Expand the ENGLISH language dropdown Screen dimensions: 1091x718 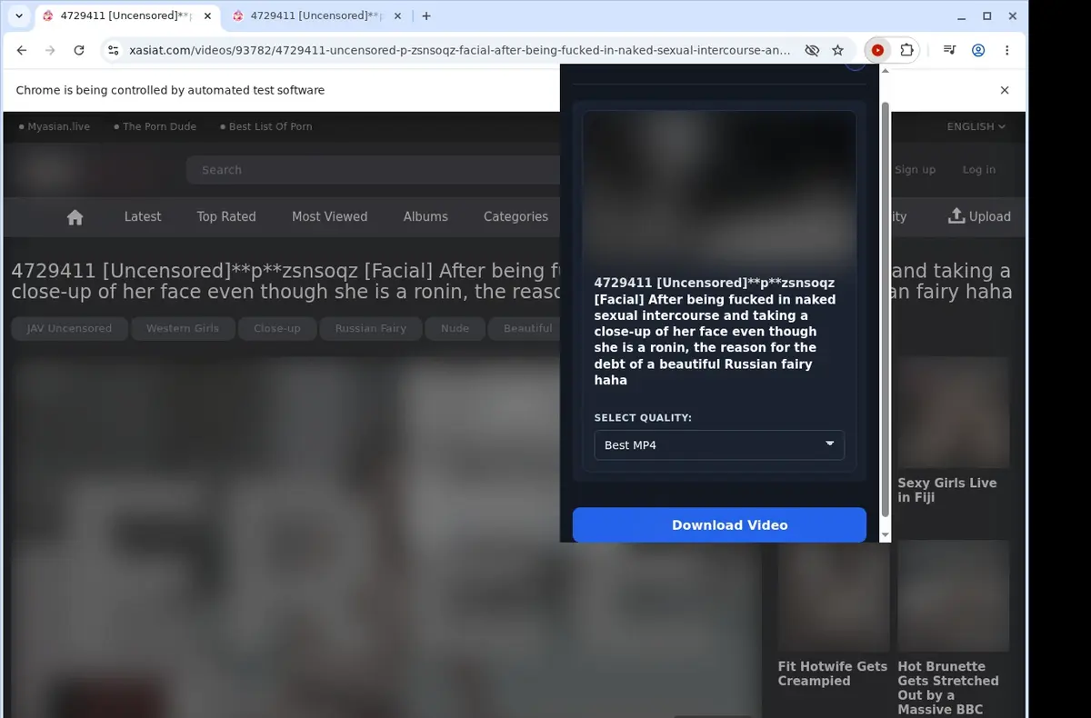point(976,126)
